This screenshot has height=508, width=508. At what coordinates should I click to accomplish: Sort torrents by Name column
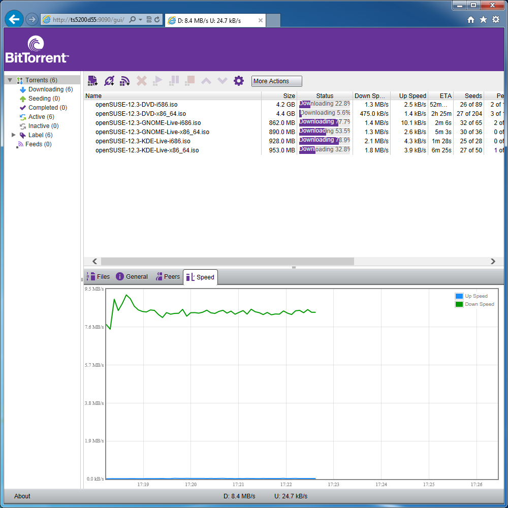pyautogui.click(x=172, y=96)
